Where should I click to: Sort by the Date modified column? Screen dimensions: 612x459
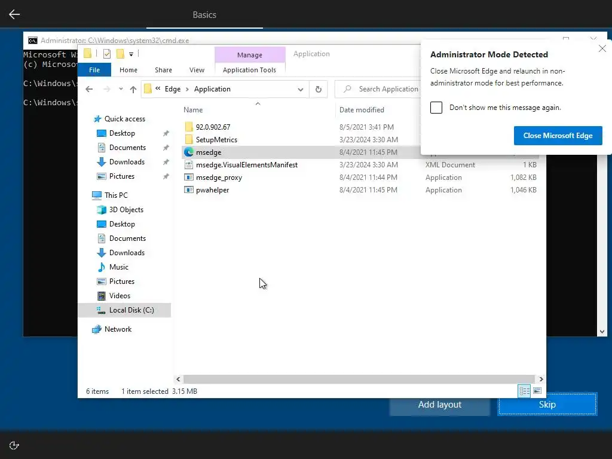[362, 110]
